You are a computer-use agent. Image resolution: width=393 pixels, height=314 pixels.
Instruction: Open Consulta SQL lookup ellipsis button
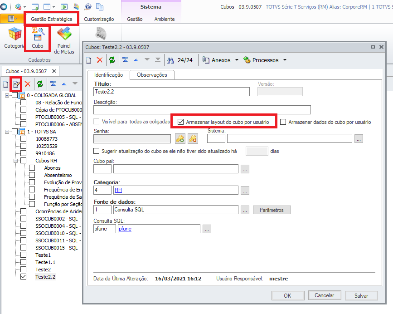(x=207, y=229)
